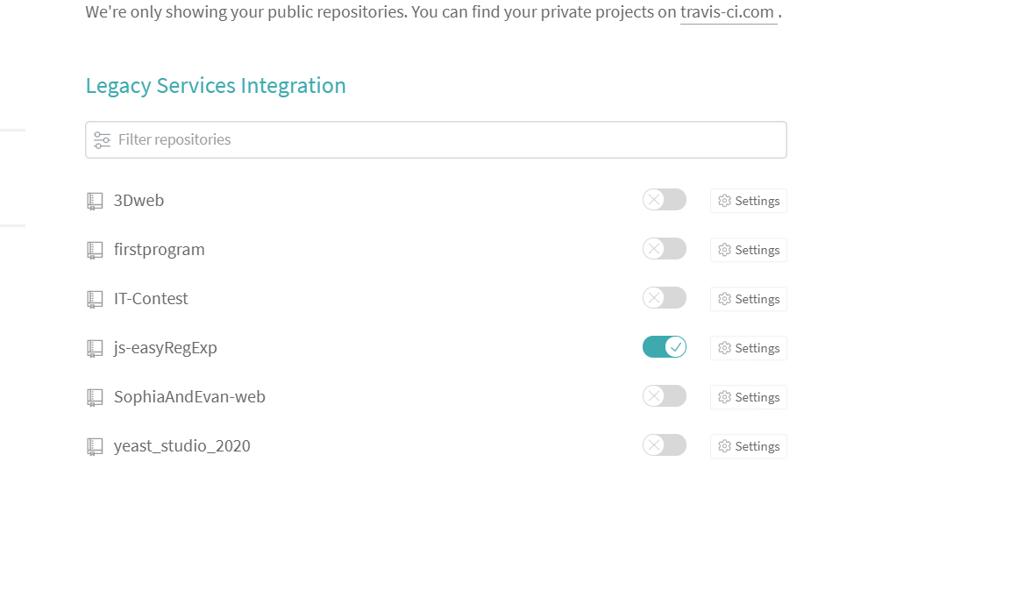Activate the IT-Contest toggle switch
The width and height of the screenshot is (1017, 597).
(x=664, y=298)
